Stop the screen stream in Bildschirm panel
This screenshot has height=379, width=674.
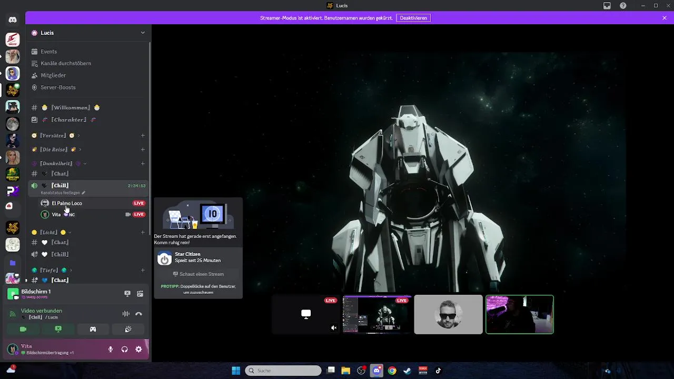(x=127, y=294)
